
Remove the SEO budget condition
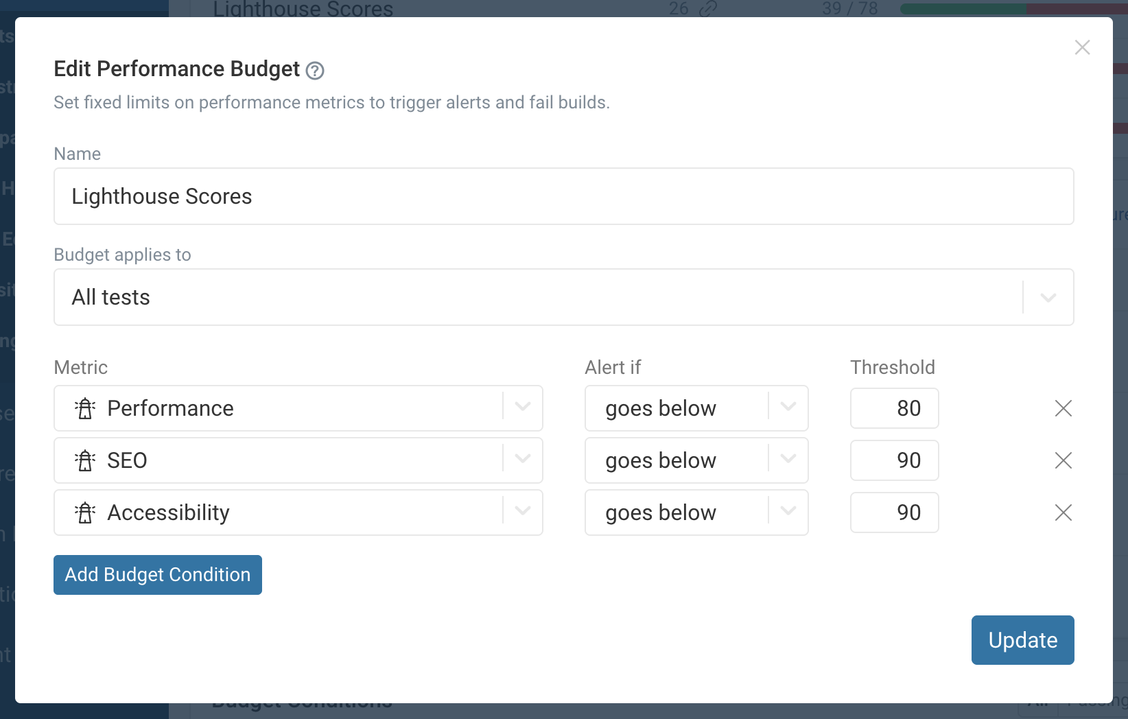point(1063,460)
